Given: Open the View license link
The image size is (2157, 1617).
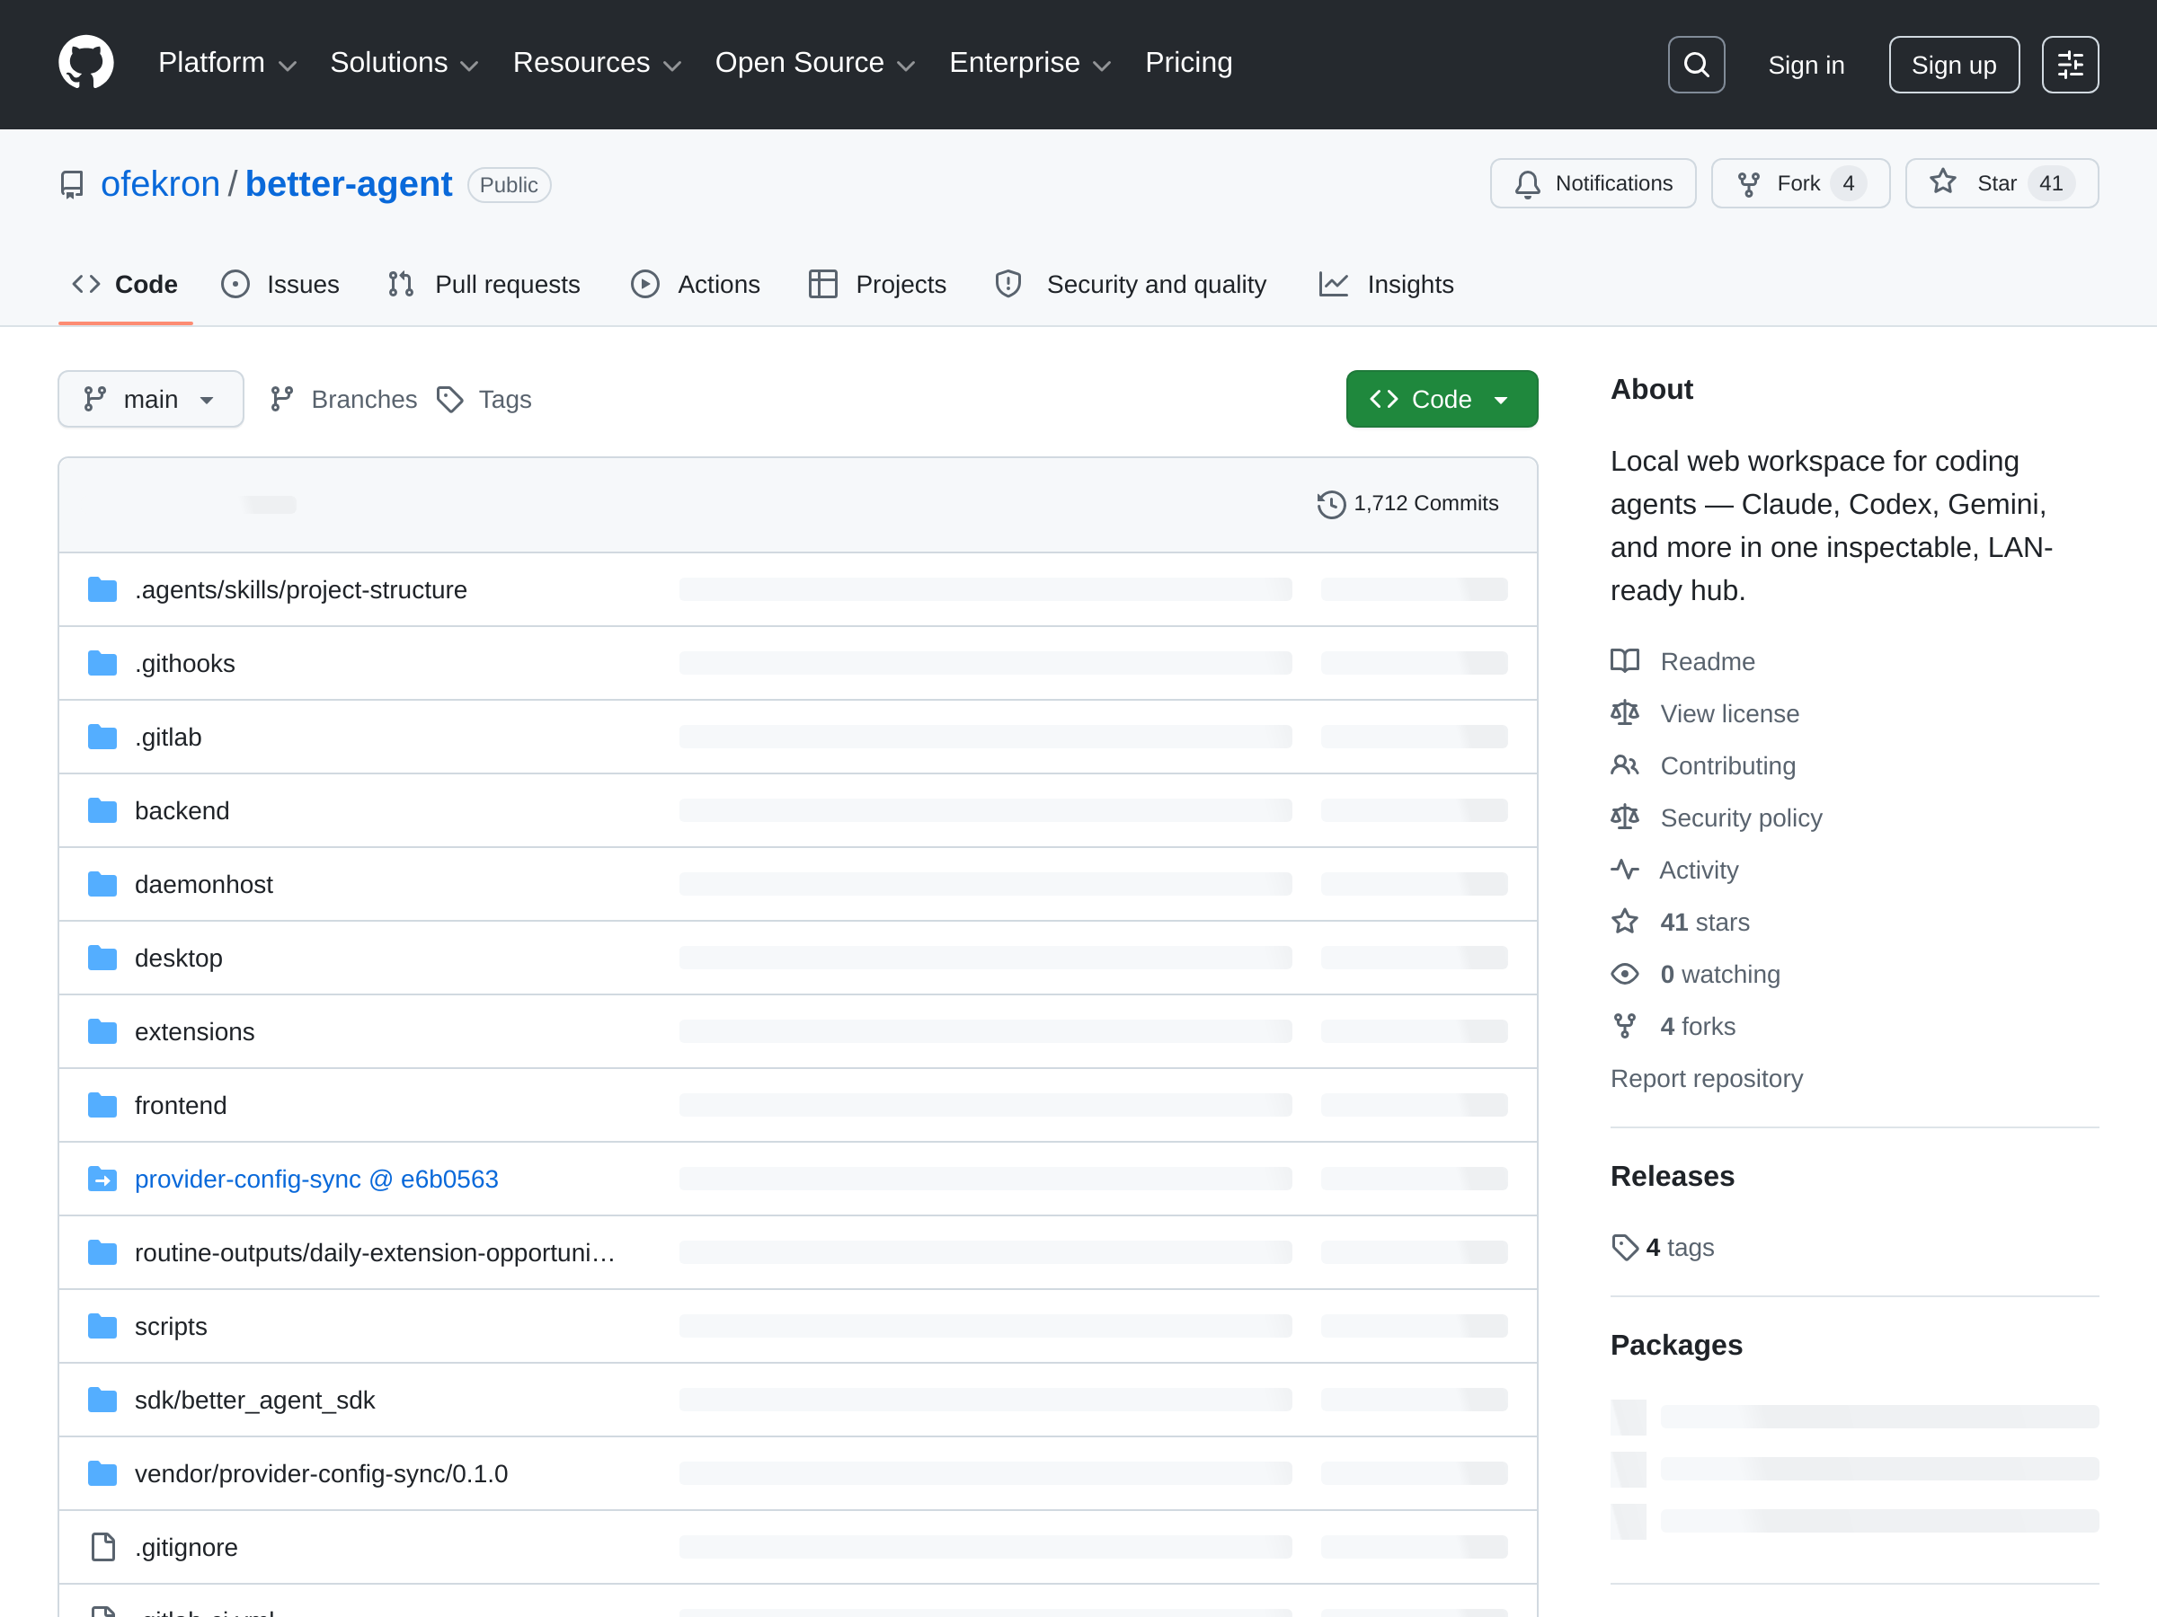Looking at the screenshot, I should click(x=1729, y=713).
